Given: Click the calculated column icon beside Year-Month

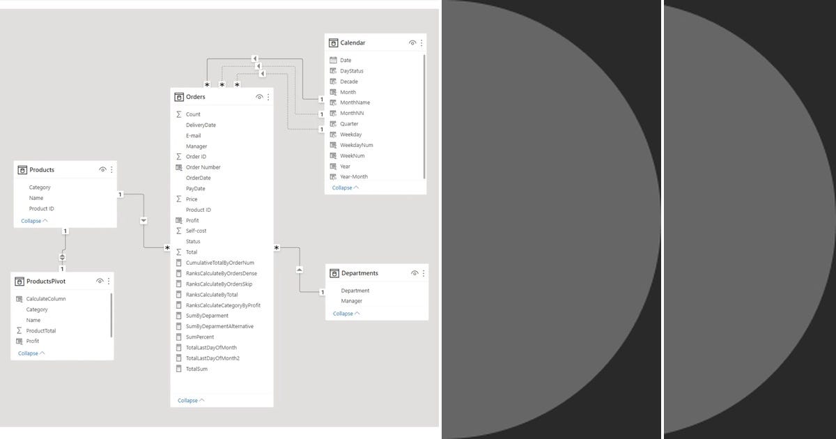Looking at the screenshot, I should [x=334, y=176].
